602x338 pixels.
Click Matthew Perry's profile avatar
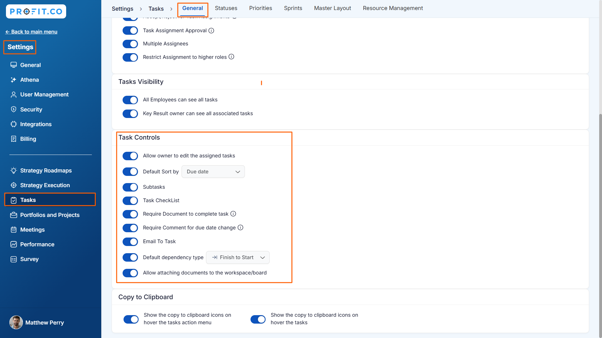16,322
